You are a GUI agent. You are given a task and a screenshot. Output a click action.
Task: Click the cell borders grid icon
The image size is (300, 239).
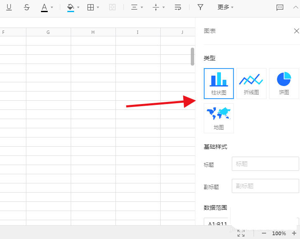coord(90,8)
